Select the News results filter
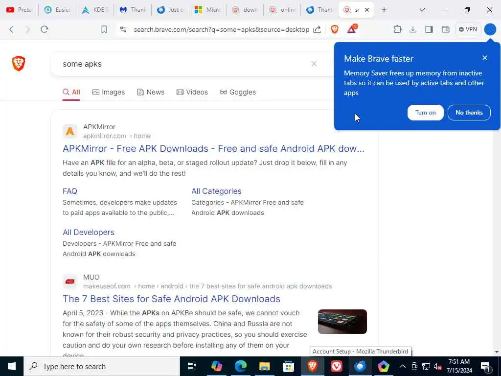 (151, 92)
